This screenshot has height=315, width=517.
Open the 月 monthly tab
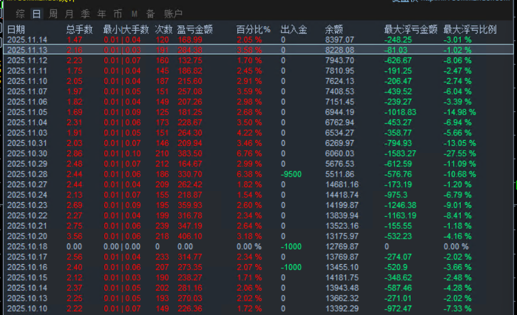click(69, 14)
